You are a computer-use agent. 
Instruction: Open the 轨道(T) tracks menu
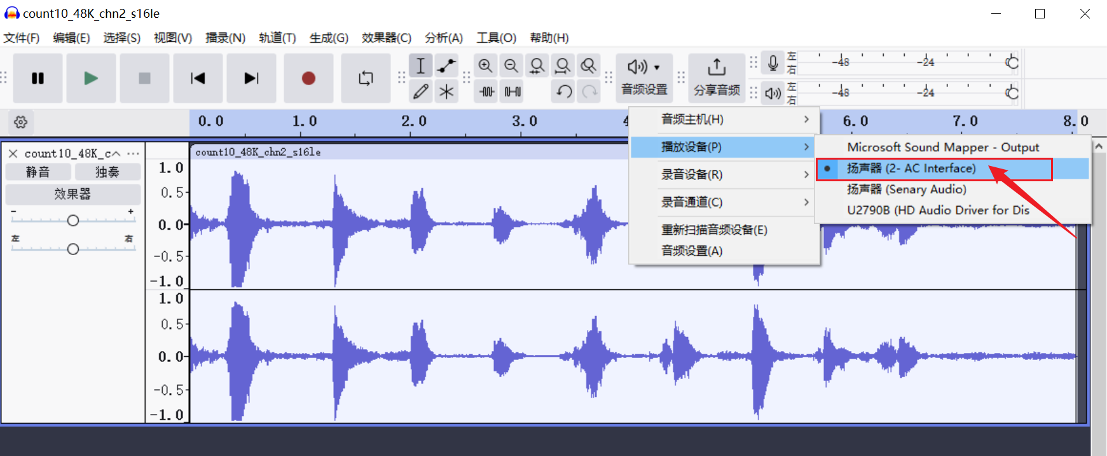coord(277,38)
